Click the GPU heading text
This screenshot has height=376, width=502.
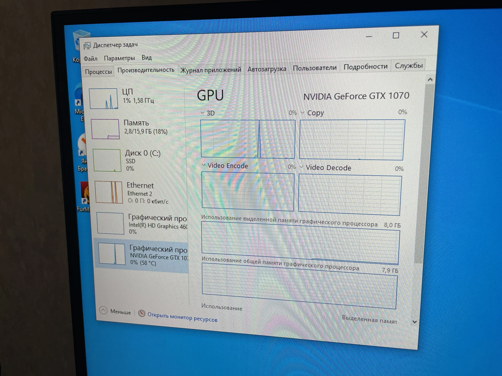point(210,95)
